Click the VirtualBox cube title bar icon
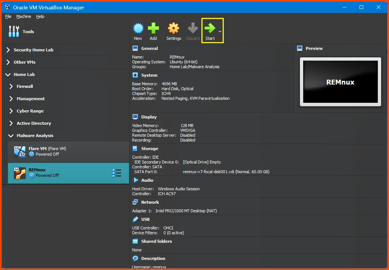The image size is (389, 270). (x=7, y=7)
